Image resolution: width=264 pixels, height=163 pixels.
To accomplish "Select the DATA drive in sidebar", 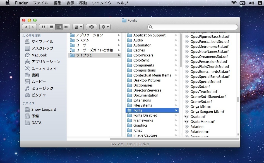I will [x=36, y=123].
